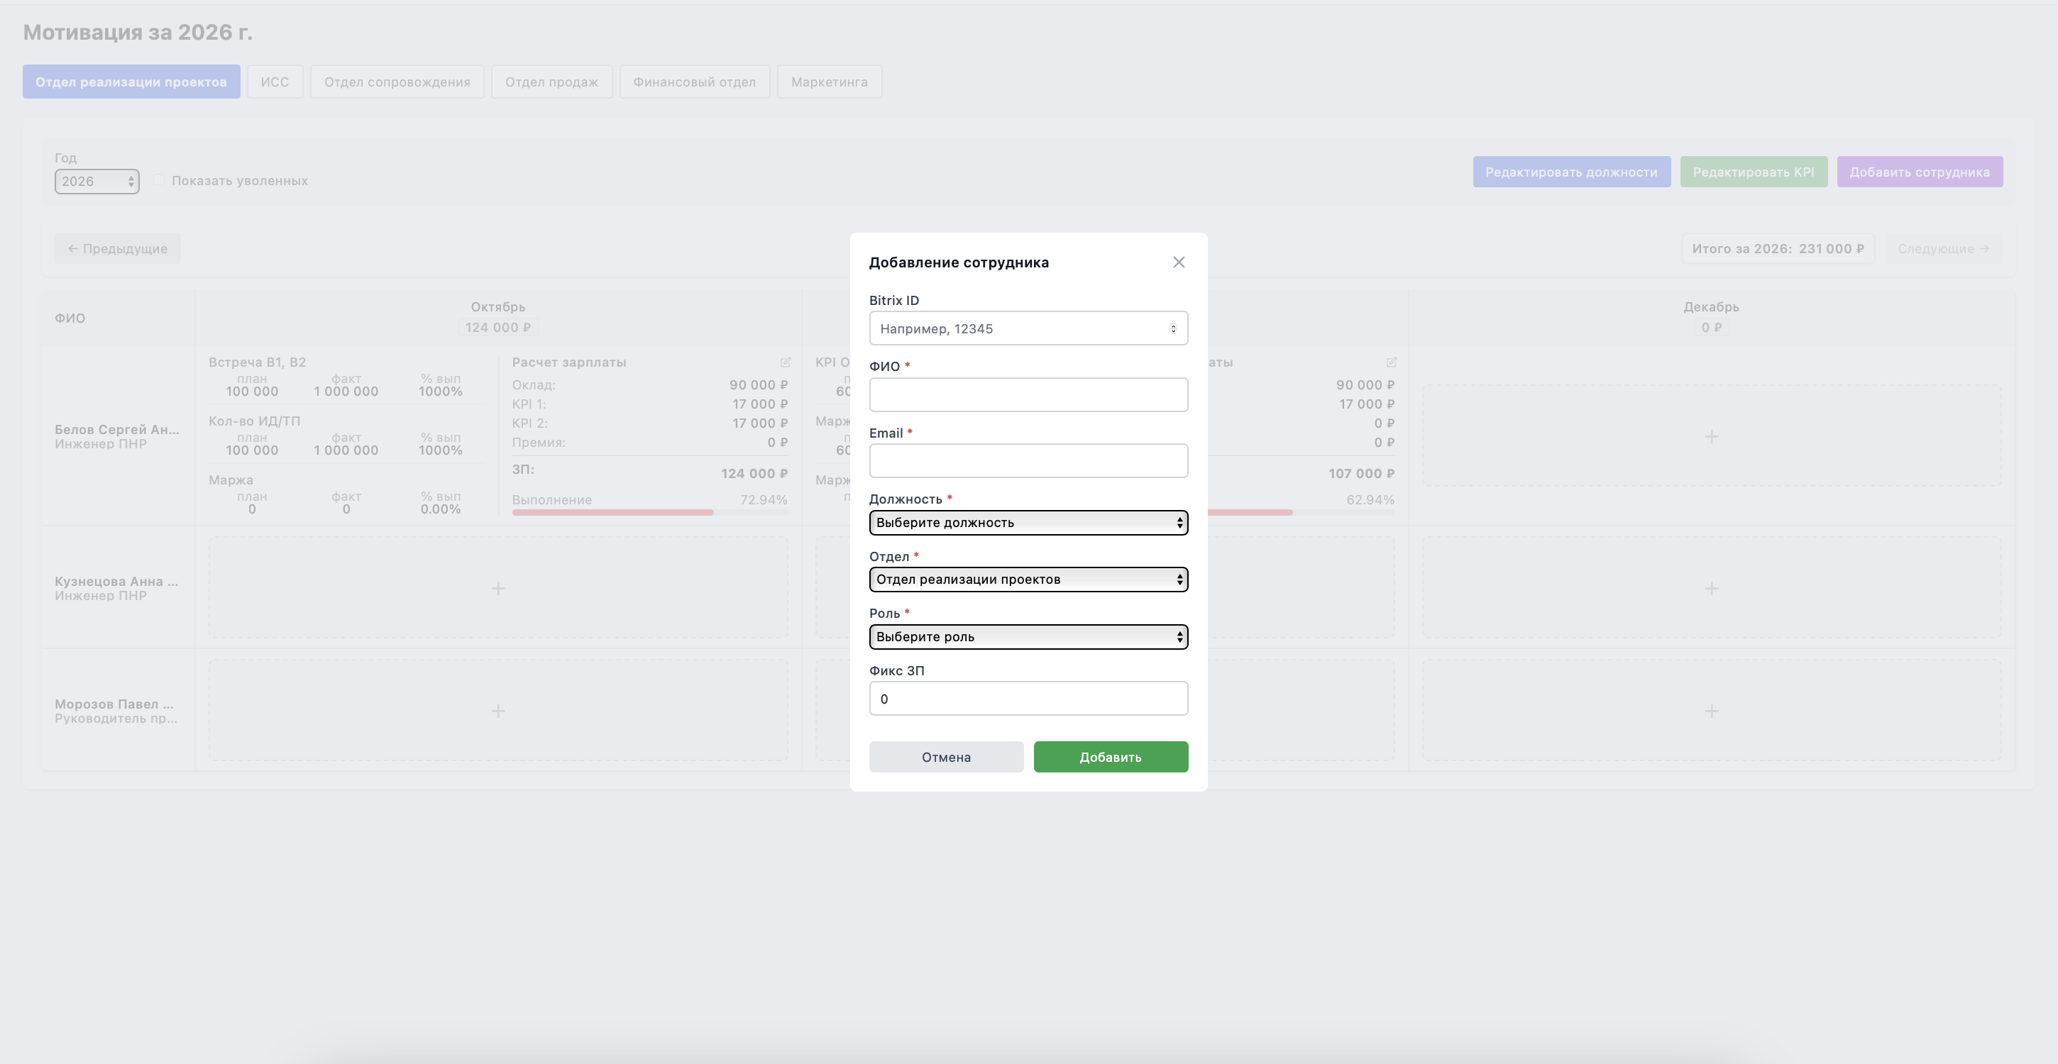Click the employee name Кузнецова Анна

(x=116, y=581)
